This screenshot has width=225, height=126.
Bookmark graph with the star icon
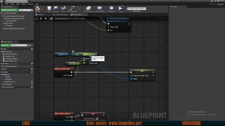37,19
